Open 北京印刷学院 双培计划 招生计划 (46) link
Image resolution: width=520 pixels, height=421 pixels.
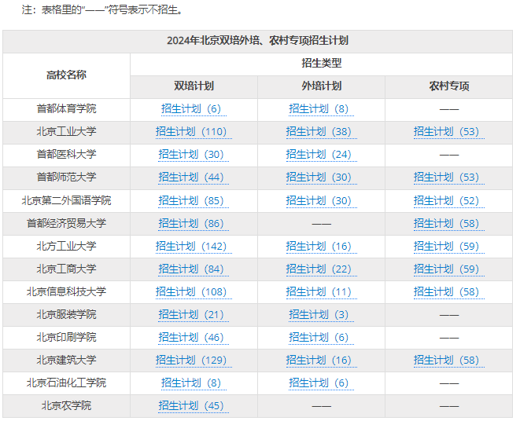[x=194, y=338]
